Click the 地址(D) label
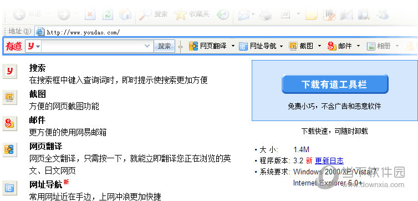418x201 pixels. pyautogui.click(x=20, y=32)
